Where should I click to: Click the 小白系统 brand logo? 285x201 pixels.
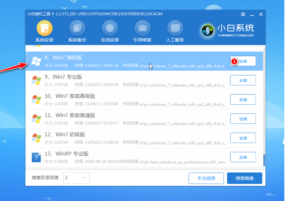207,30
